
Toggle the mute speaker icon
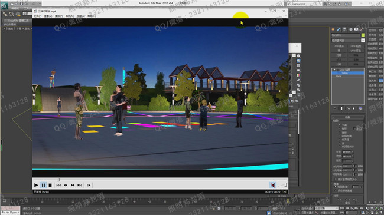tap(272, 185)
